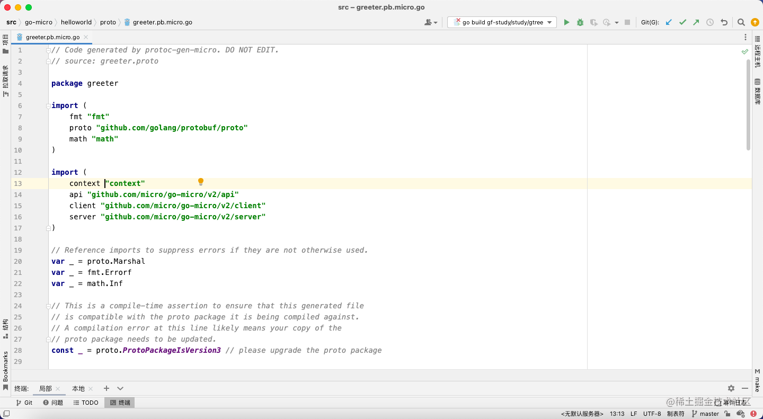The height and width of the screenshot is (419, 763).
Task: Expand the profiler run dropdown arrow
Action: [617, 23]
